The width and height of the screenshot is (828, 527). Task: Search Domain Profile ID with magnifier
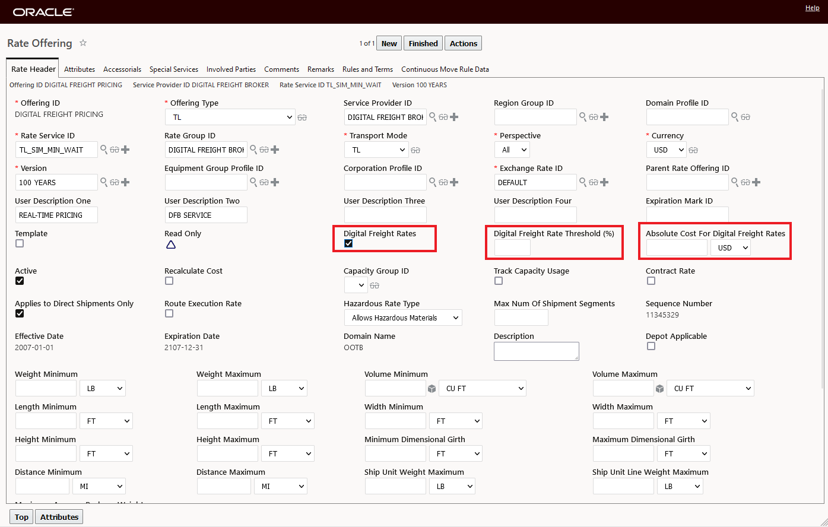point(735,117)
